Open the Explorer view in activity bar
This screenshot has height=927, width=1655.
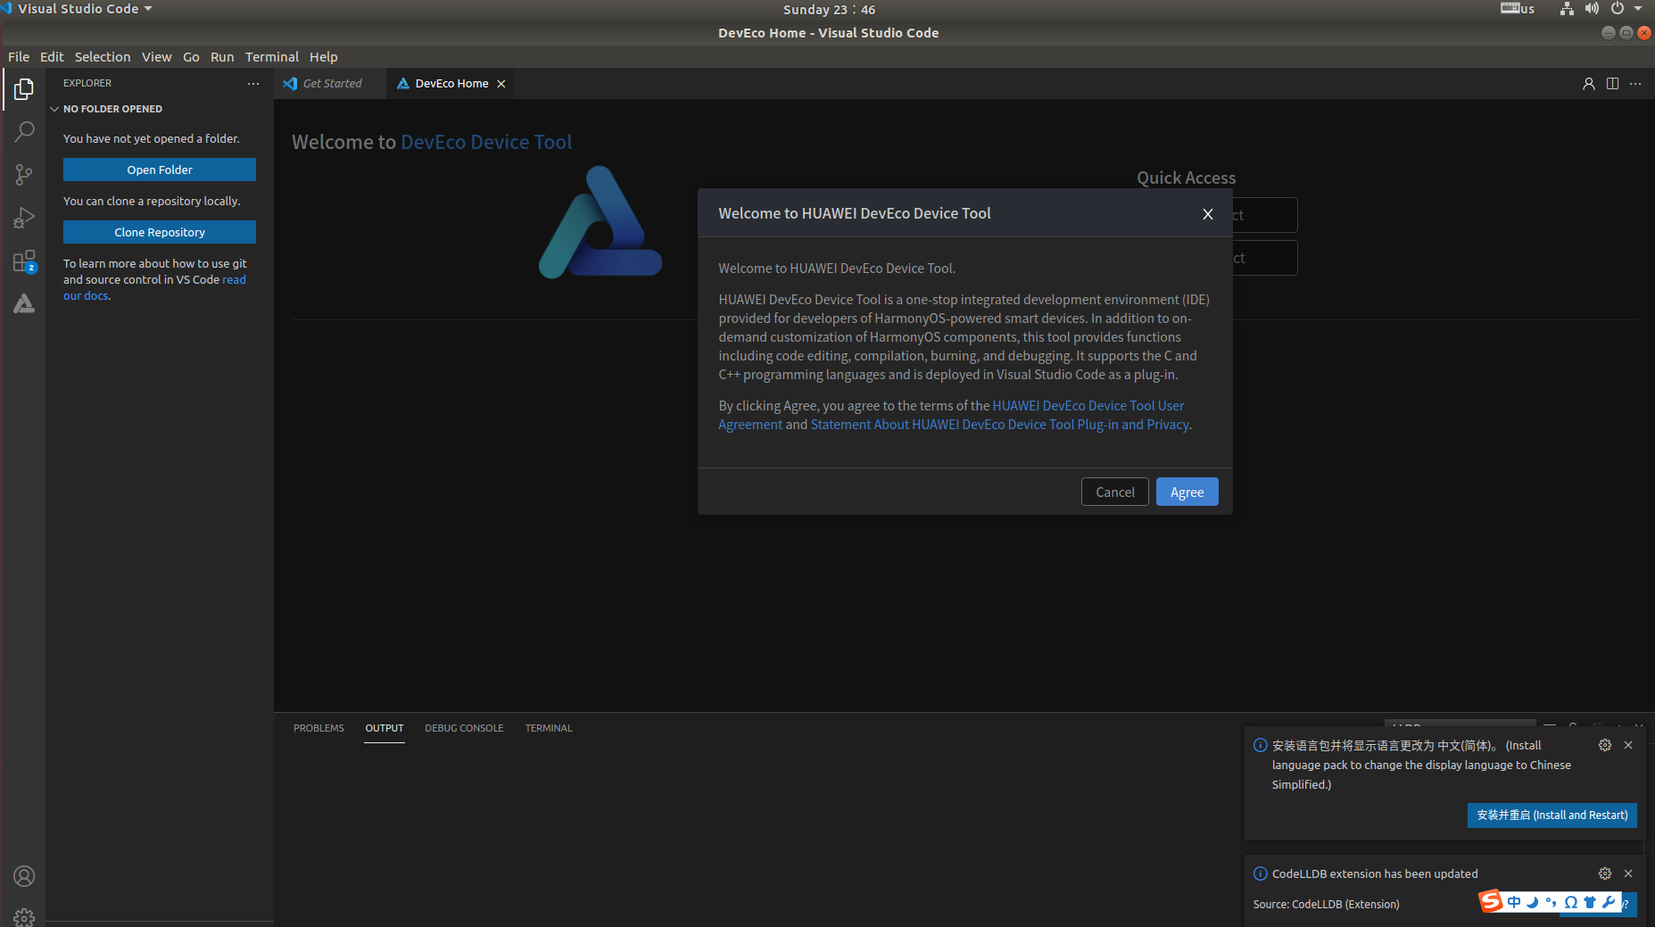click(24, 89)
